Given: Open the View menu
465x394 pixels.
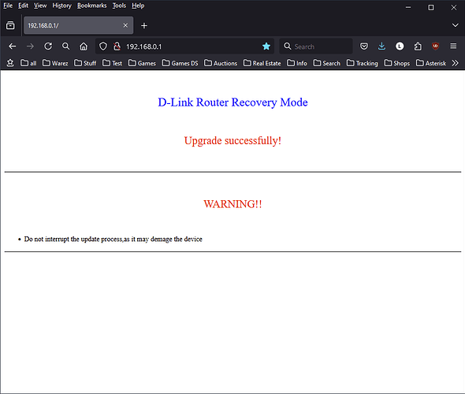Looking at the screenshot, I should [40, 6].
